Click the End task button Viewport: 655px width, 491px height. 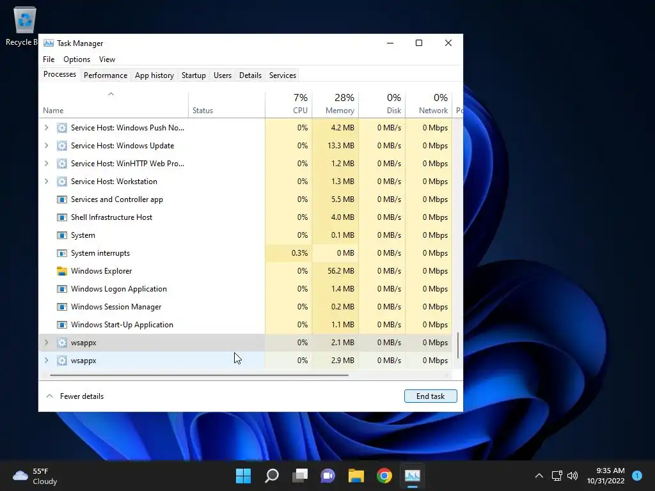[430, 396]
